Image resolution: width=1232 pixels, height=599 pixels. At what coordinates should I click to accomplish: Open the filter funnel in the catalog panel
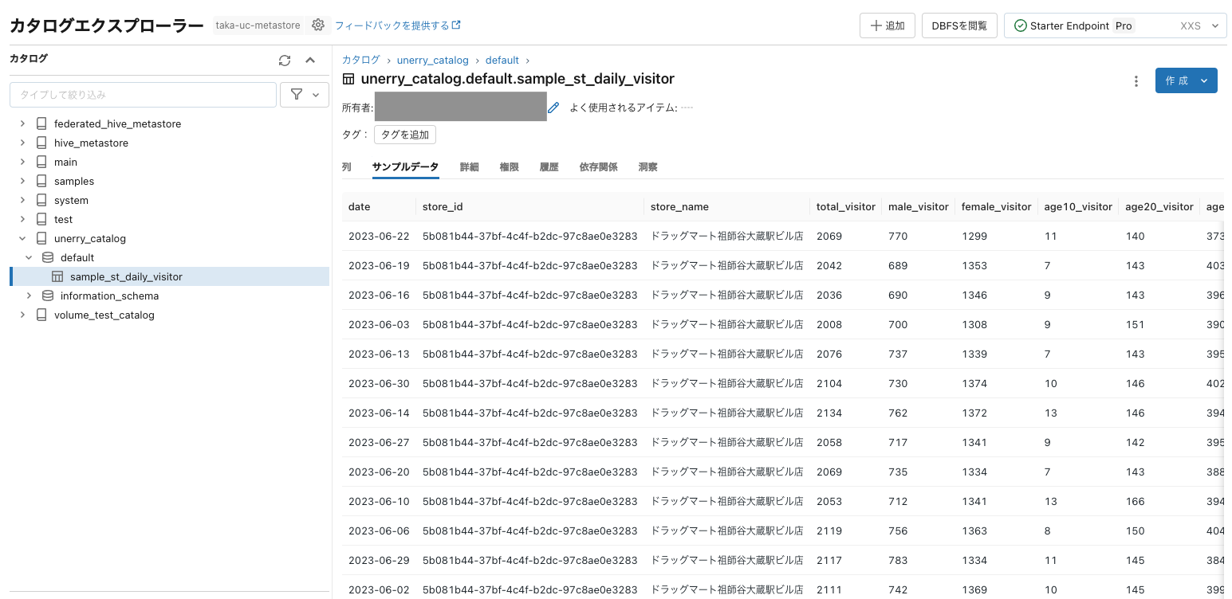(296, 94)
